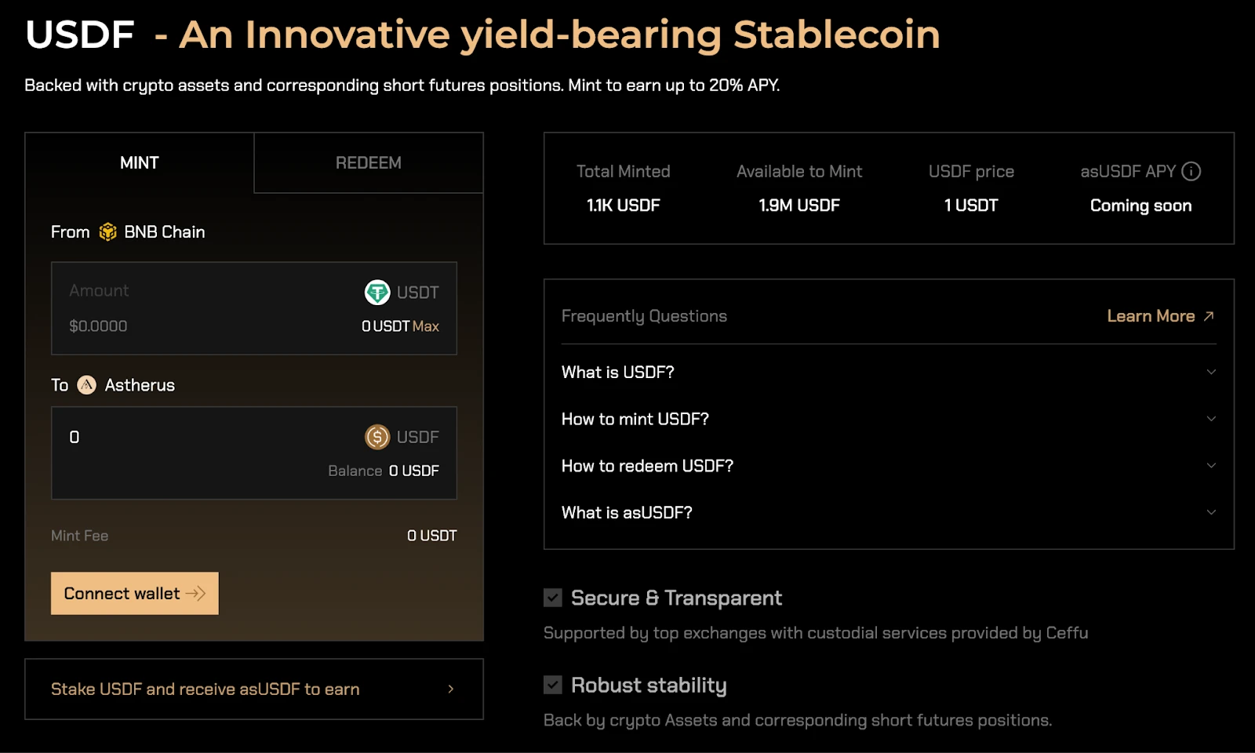The height and width of the screenshot is (753, 1255).
Task: Click the chevron beside Stake USDF banner
Action: (451, 689)
